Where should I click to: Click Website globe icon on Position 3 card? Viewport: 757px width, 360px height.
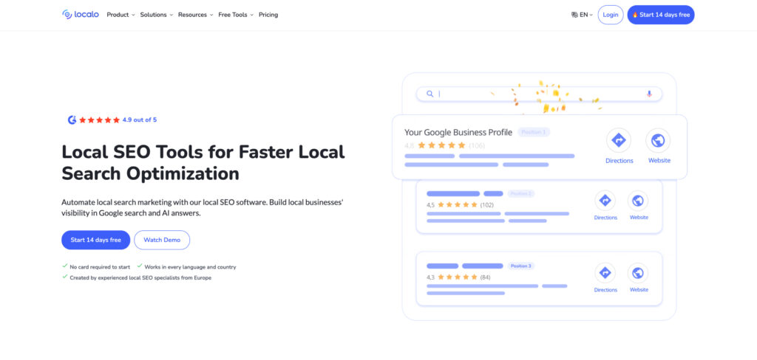pyautogui.click(x=638, y=273)
